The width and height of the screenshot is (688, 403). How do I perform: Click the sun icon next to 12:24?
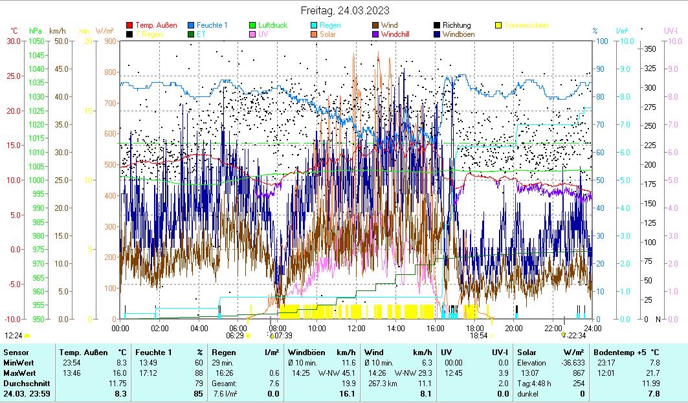point(27,336)
